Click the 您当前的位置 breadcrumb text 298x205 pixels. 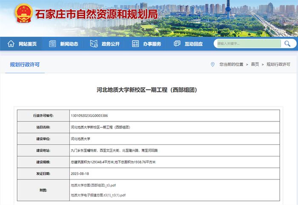tap(231, 64)
